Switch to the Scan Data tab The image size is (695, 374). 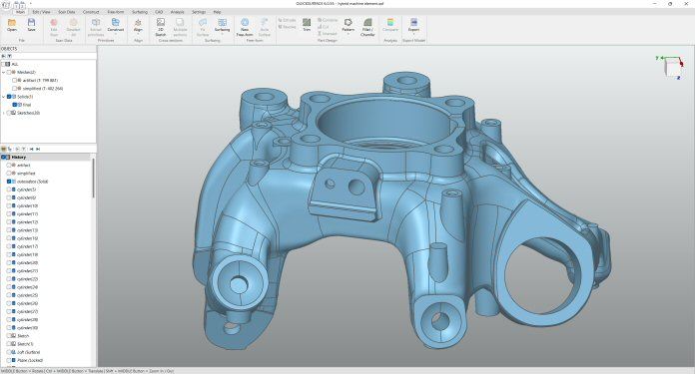(x=67, y=12)
